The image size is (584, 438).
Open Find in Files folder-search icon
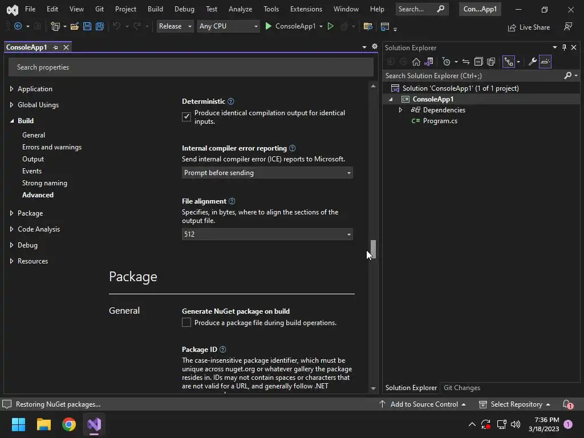tap(368, 26)
